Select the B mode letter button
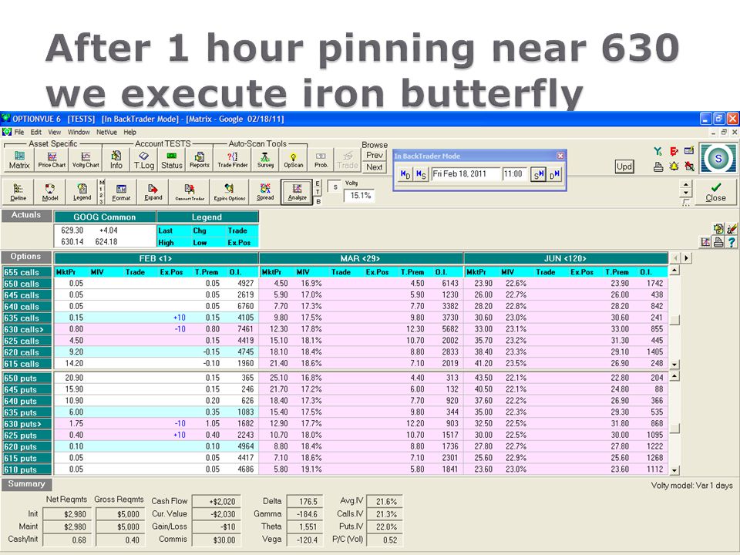Screen dimensions: 740x555 tap(318, 201)
